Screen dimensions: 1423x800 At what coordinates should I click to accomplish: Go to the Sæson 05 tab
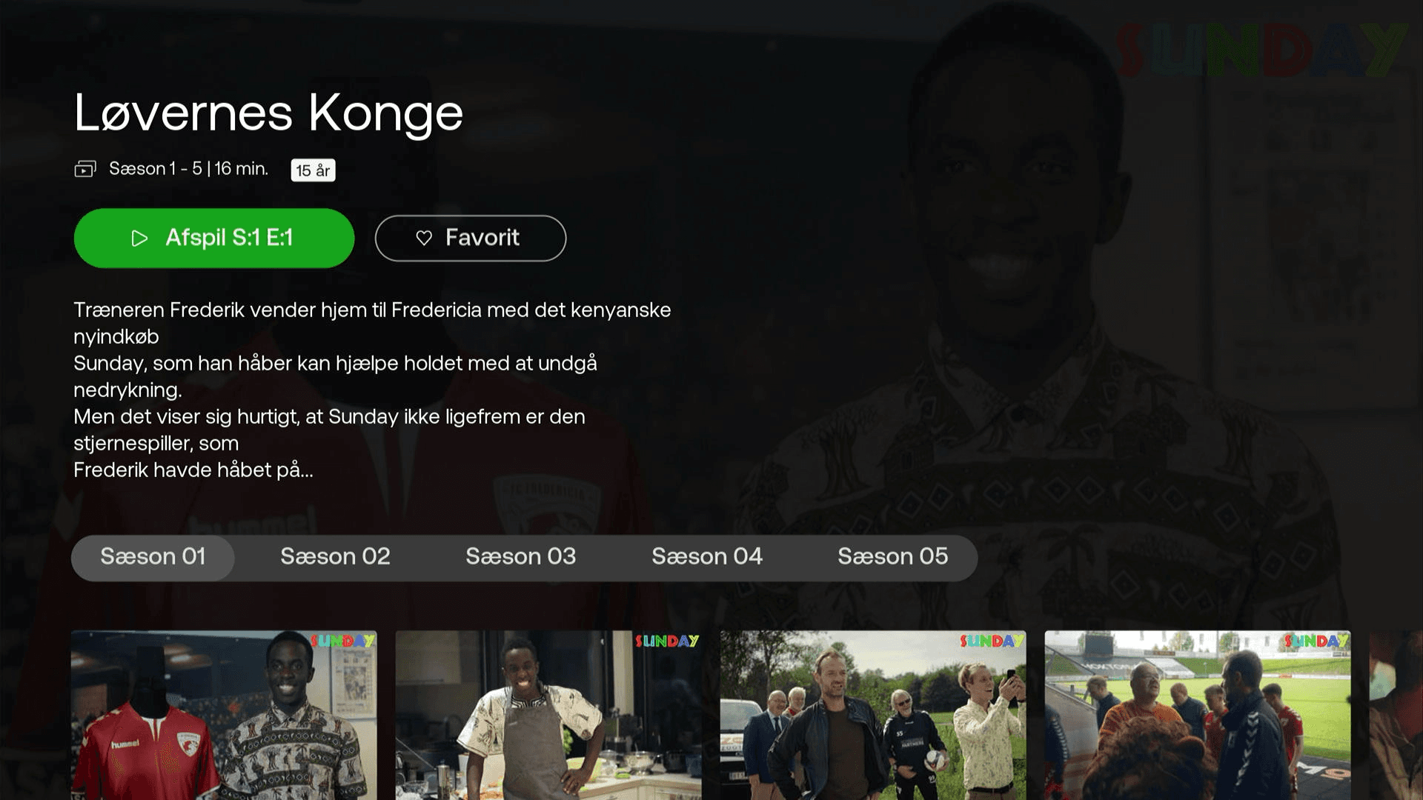892,557
